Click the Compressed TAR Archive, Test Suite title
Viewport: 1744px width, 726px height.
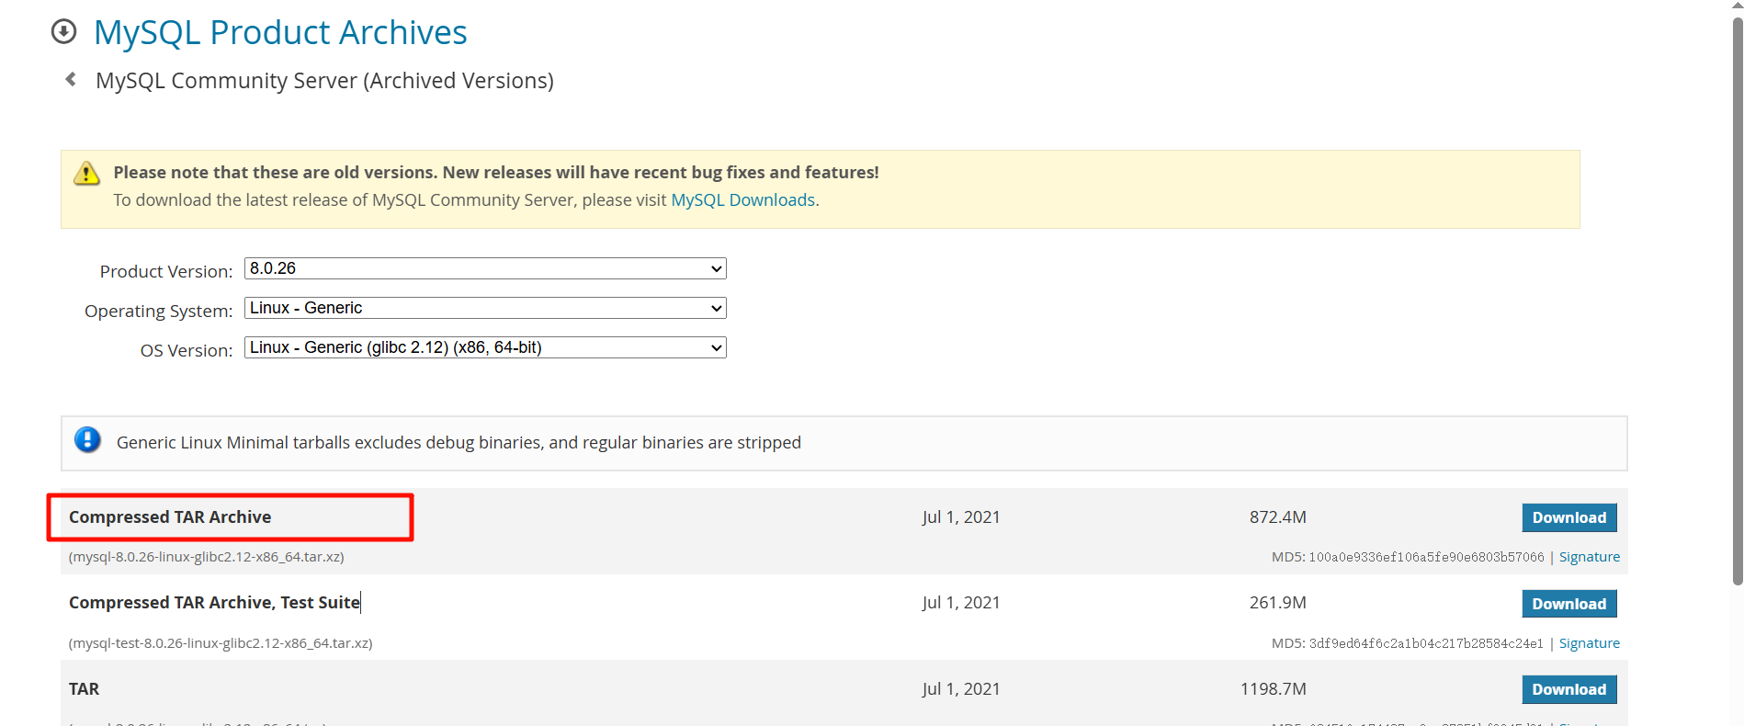[214, 603]
